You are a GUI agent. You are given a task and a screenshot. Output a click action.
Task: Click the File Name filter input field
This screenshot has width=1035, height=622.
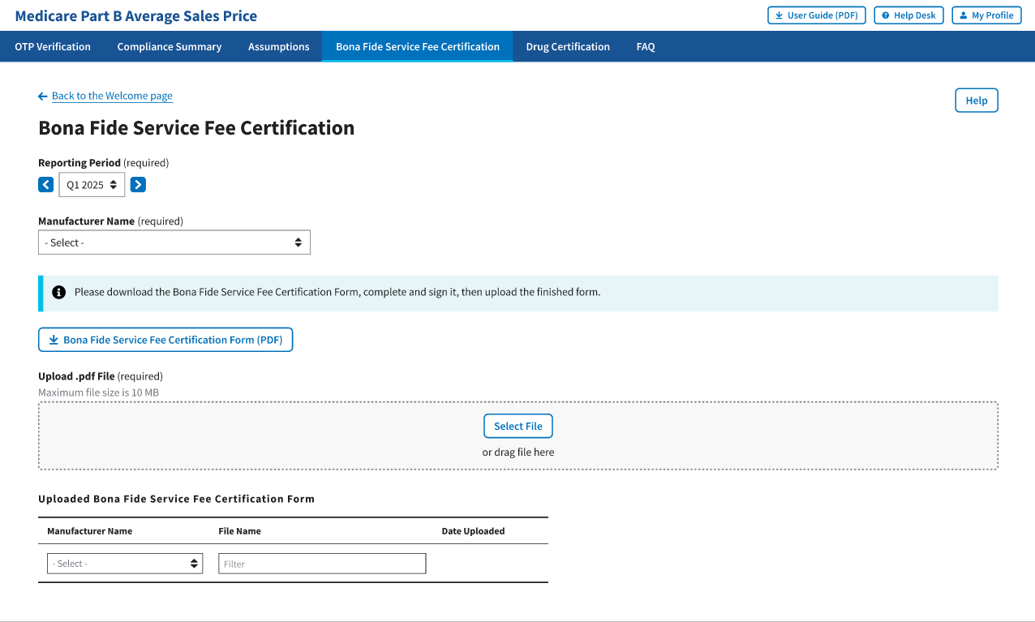coord(322,564)
